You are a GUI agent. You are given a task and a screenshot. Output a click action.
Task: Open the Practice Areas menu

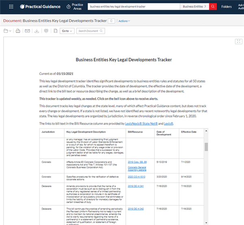75,7
